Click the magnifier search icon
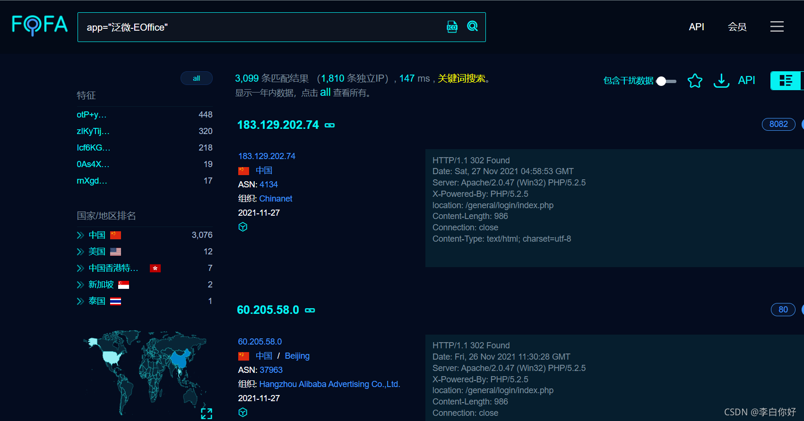Viewport: 804px width, 421px height. click(473, 26)
